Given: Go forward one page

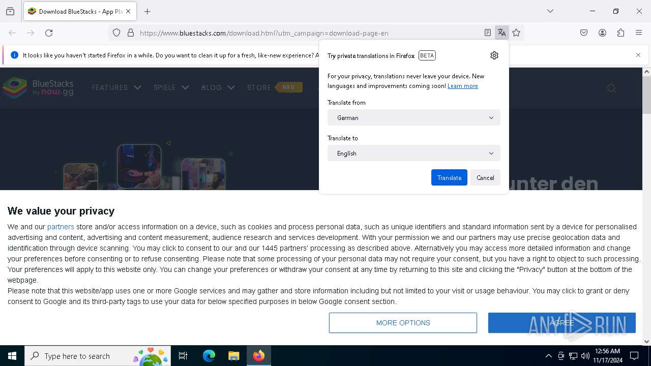Looking at the screenshot, I should pos(31,33).
